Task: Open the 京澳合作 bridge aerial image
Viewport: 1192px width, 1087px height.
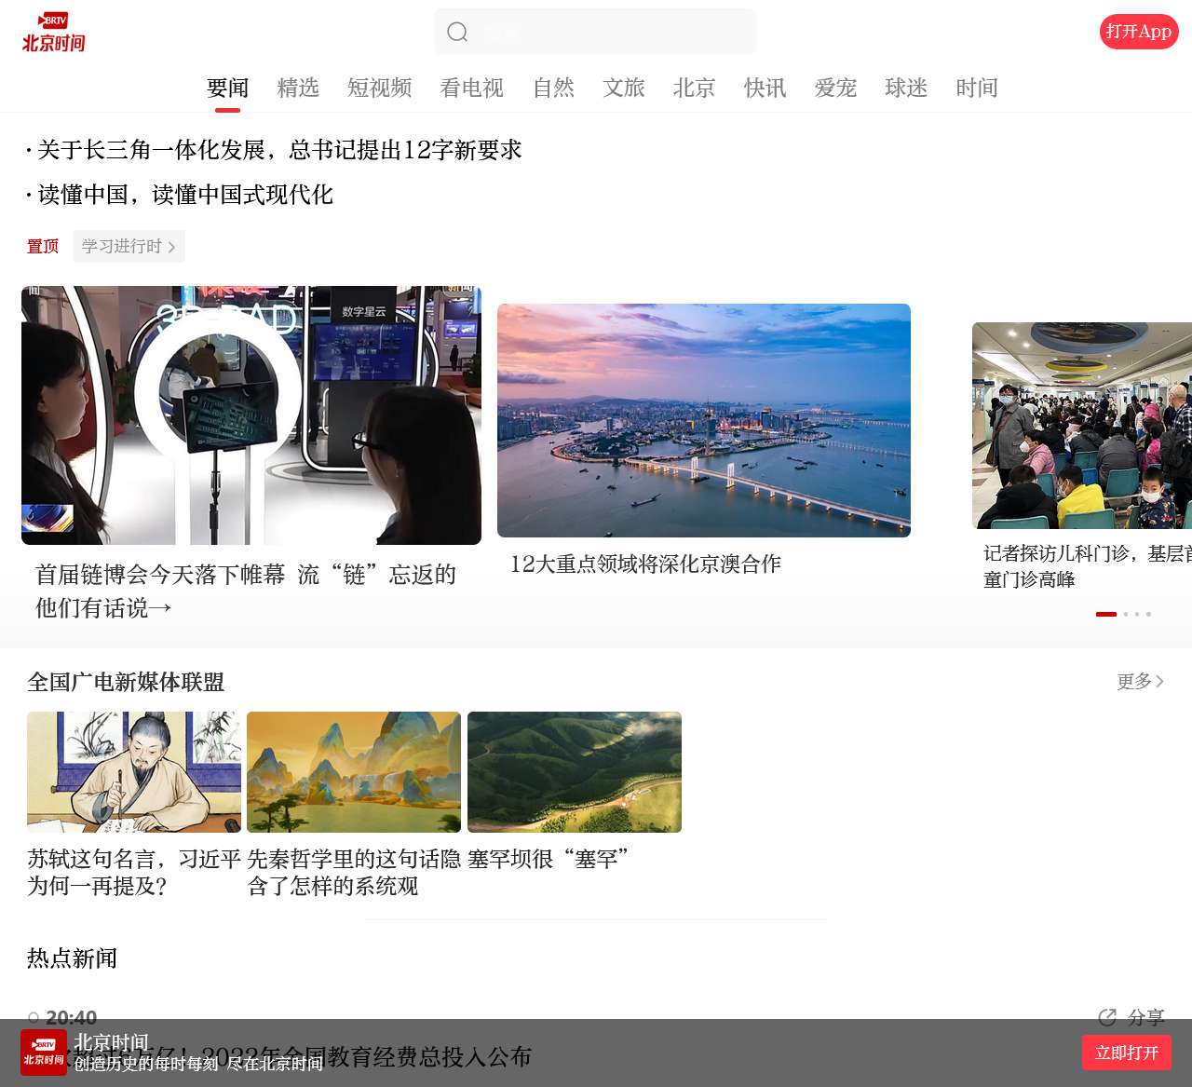Action: click(x=704, y=420)
